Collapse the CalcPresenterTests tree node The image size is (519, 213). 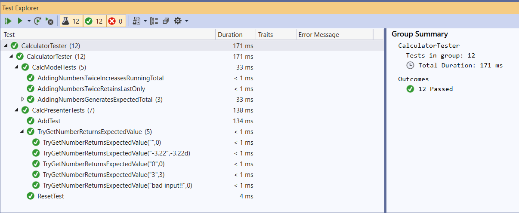[x=16, y=110]
